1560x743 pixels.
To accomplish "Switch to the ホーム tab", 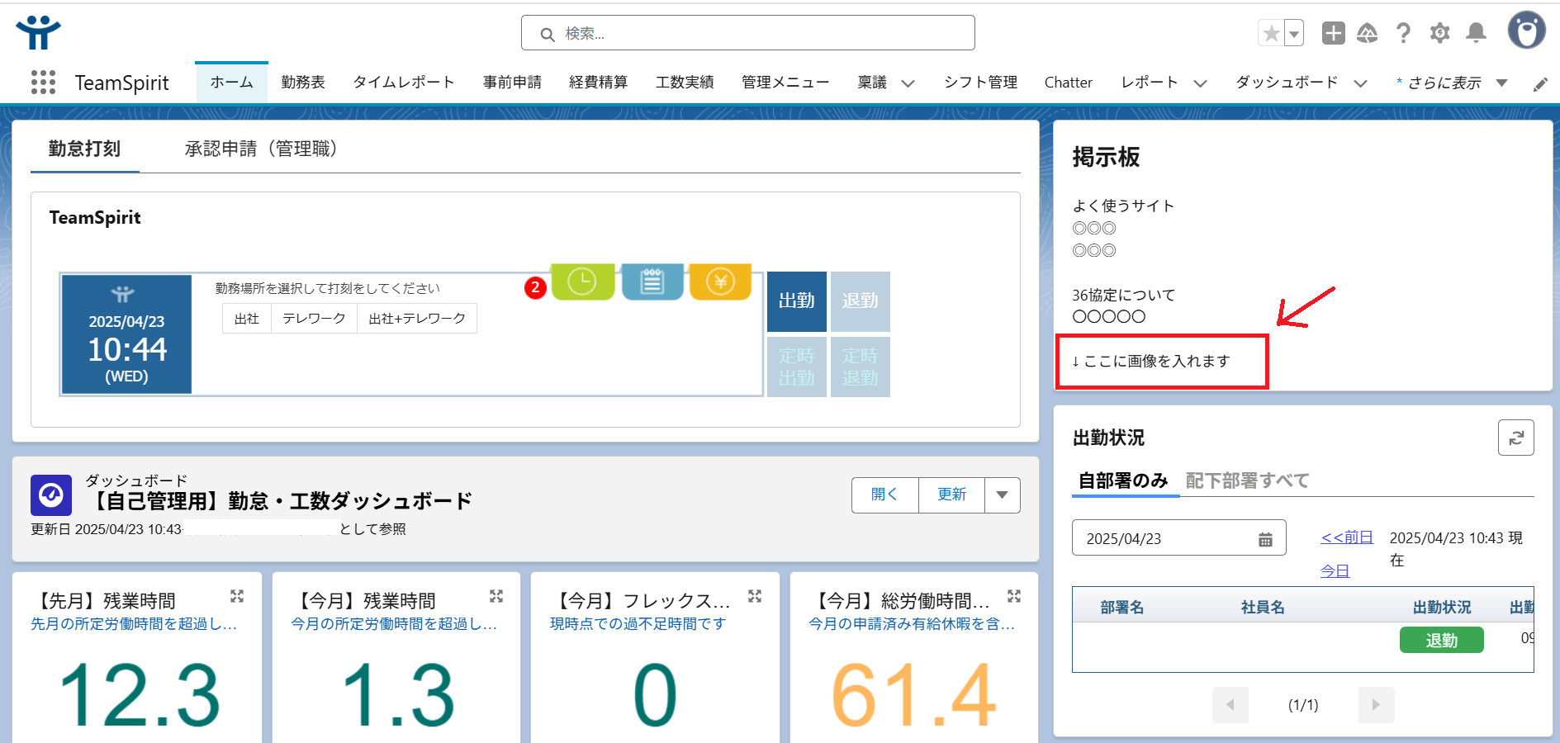I will pyautogui.click(x=231, y=82).
